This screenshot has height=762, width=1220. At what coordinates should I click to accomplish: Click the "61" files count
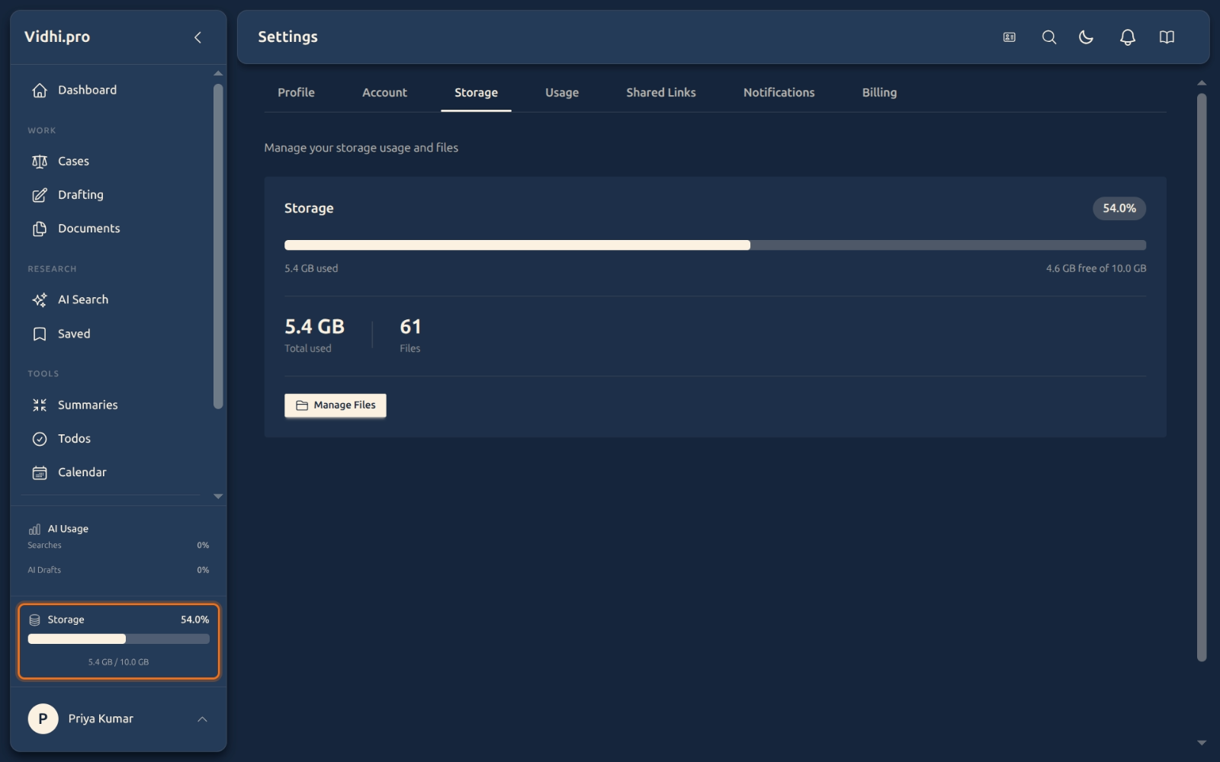[410, 327]
